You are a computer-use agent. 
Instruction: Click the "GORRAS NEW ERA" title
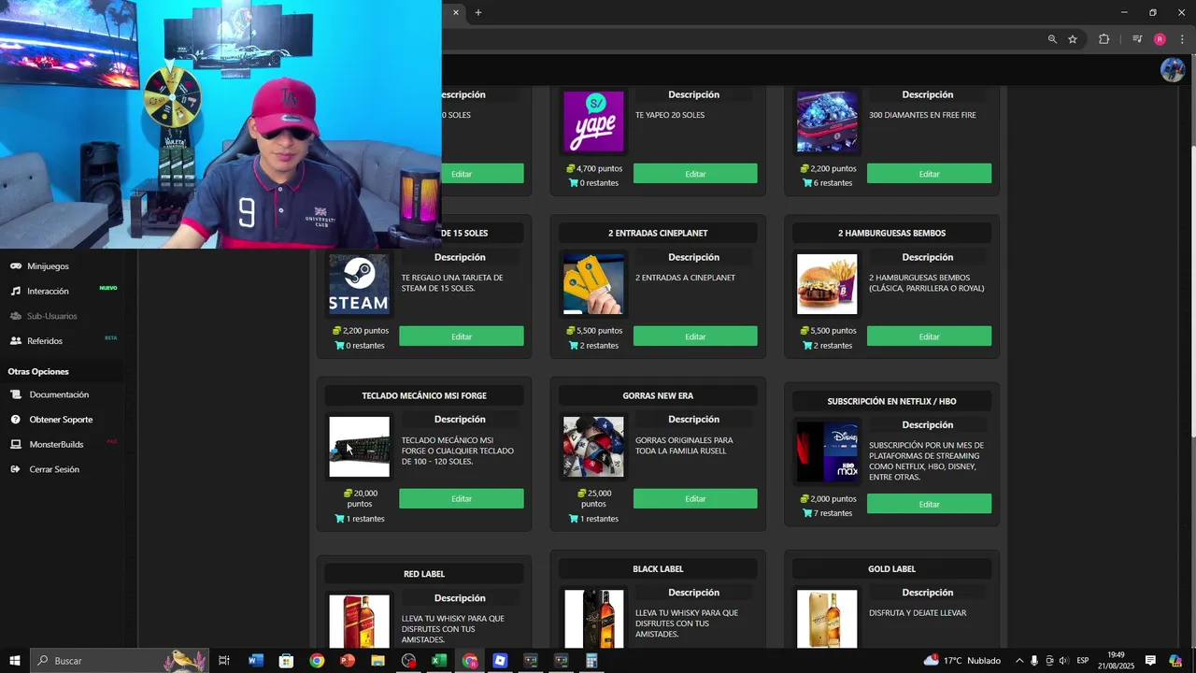click(658, 395)
